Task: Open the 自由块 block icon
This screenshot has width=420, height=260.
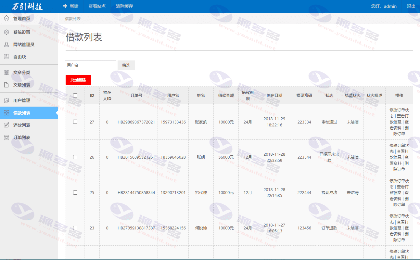Action: coord(6,57)
